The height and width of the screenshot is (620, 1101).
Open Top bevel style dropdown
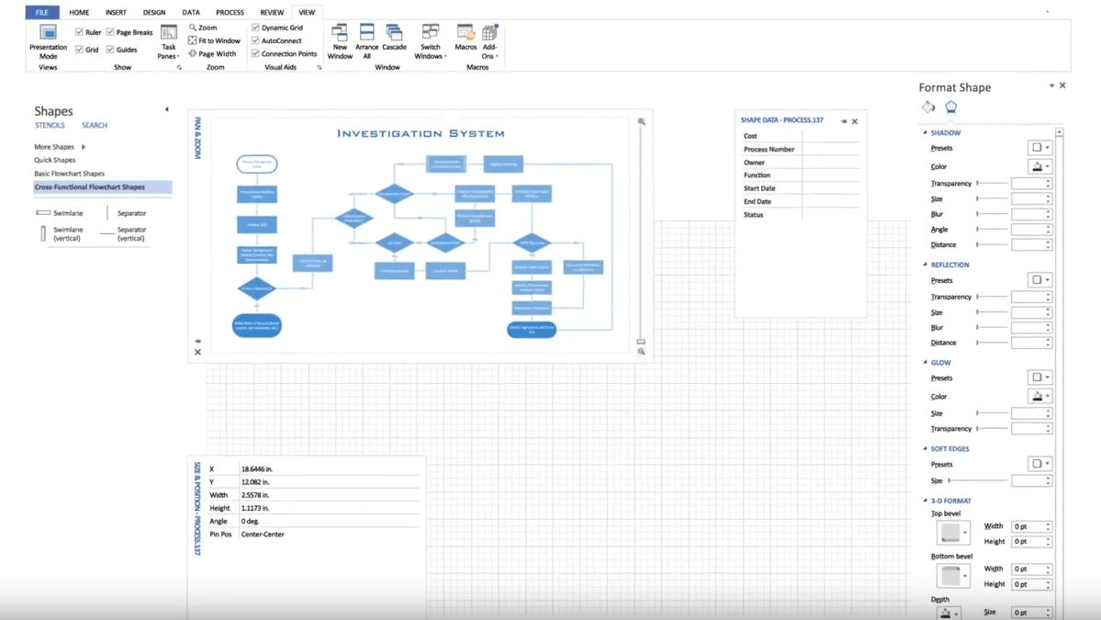pyautogui.click(x=953, y=533)
